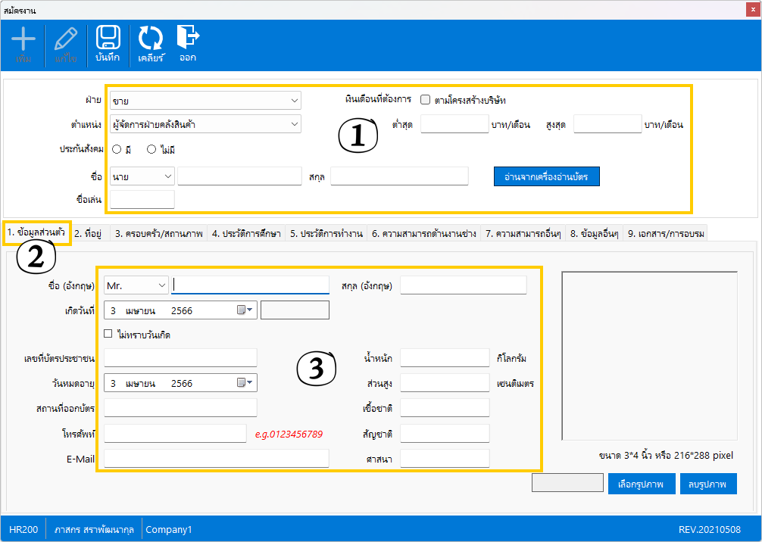Close the สมัครงาน window

tap(752, 10)
